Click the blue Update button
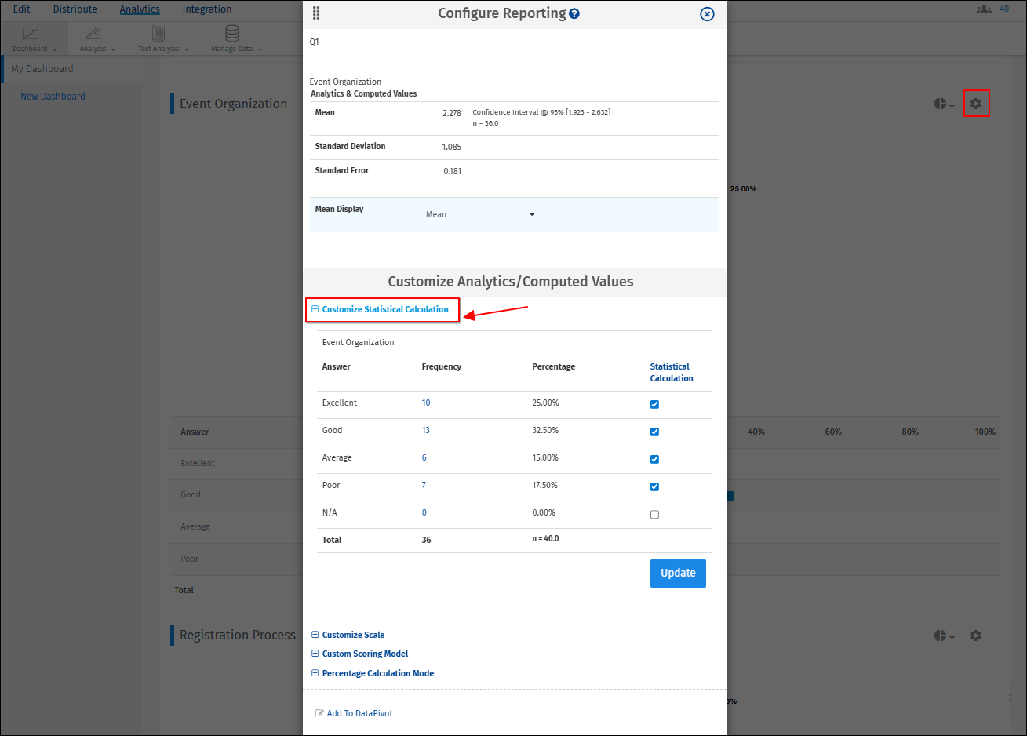The image size is (1027, 736). pyautogui.click(x=678, y=573)
